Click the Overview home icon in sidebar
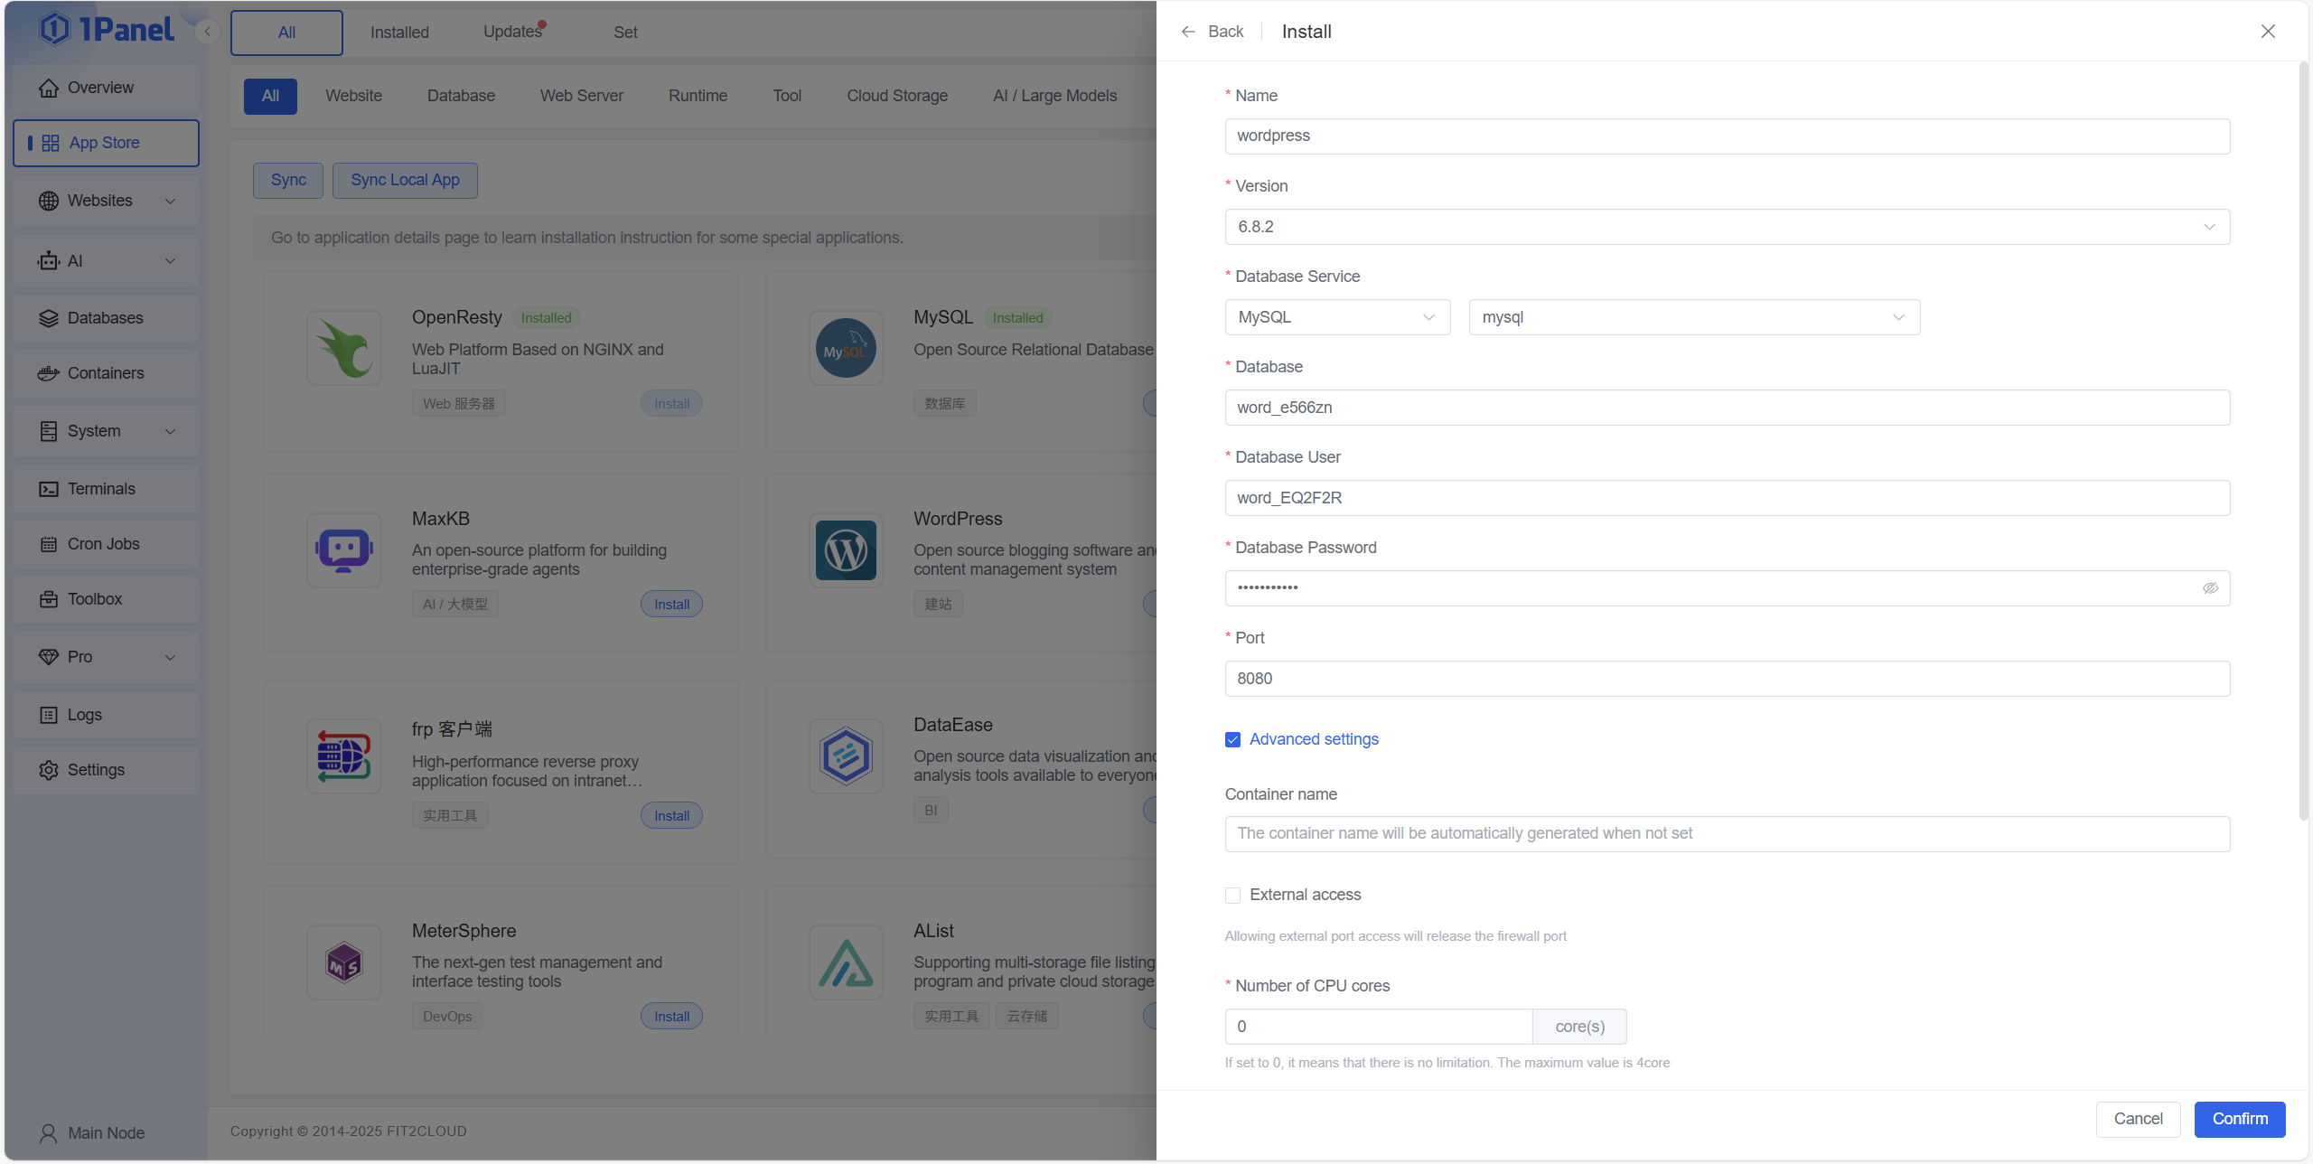Image resolution: width=2313 pixels, height=1164 pixels. pyautogui.click(x=49, y=88)
